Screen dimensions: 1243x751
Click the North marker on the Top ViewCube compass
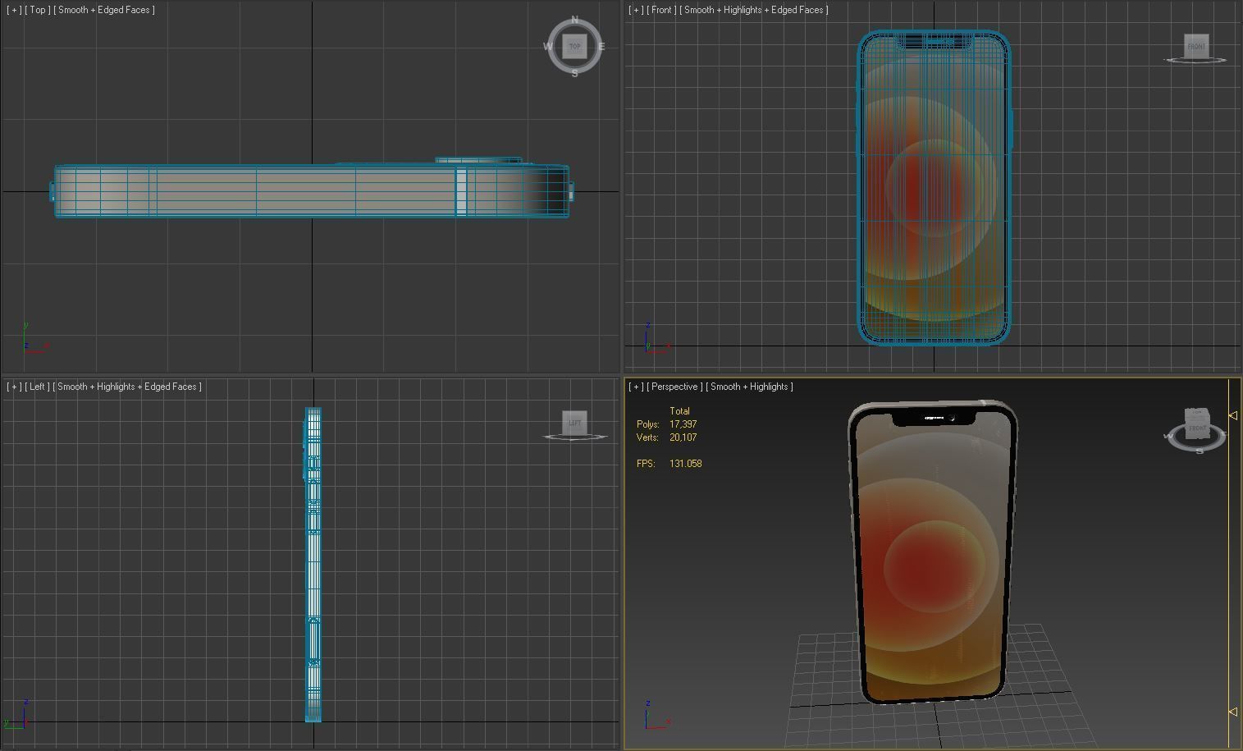coord(574,17)
